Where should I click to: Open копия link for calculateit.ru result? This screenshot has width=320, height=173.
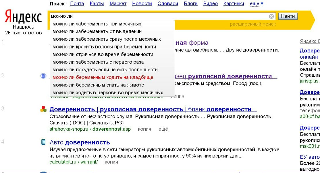(x=111, y=162)
